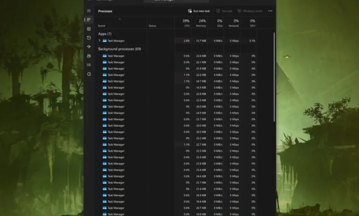Sort by the 0% Disk column header
Viewport: 359px width, 216px height.
220,23
